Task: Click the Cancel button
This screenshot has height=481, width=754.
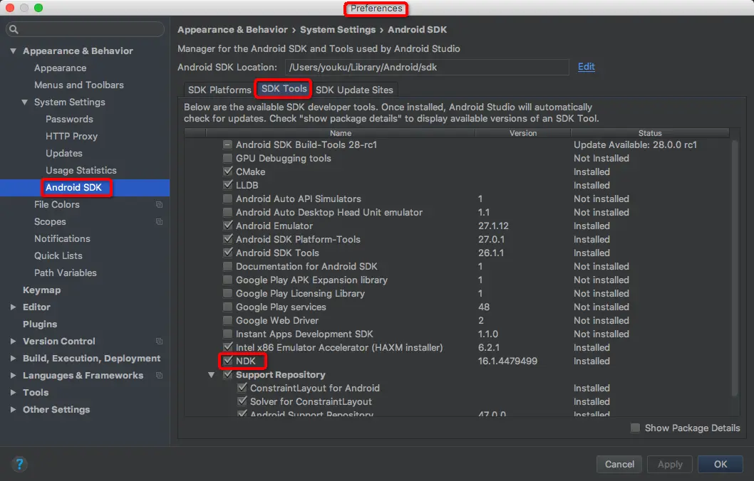Action: [x=619, y=464]
